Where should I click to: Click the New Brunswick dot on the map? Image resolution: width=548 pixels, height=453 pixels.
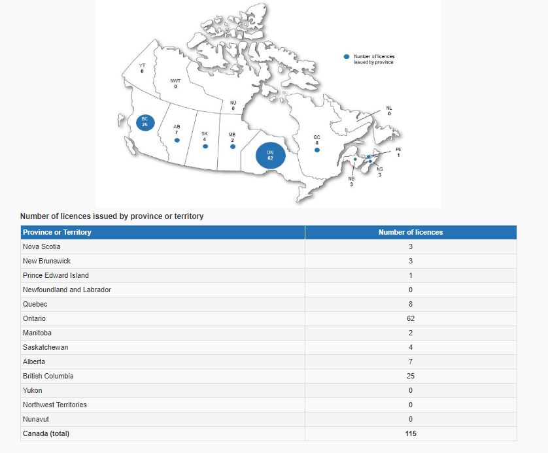pos(354,159)
